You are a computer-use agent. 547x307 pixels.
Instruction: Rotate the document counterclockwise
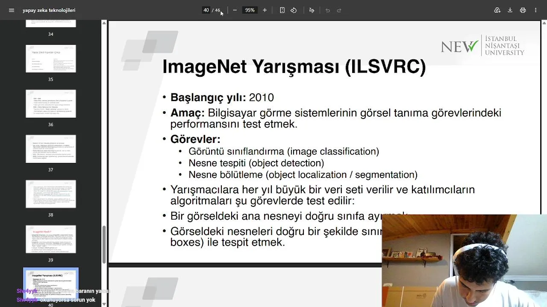[294, 10]
